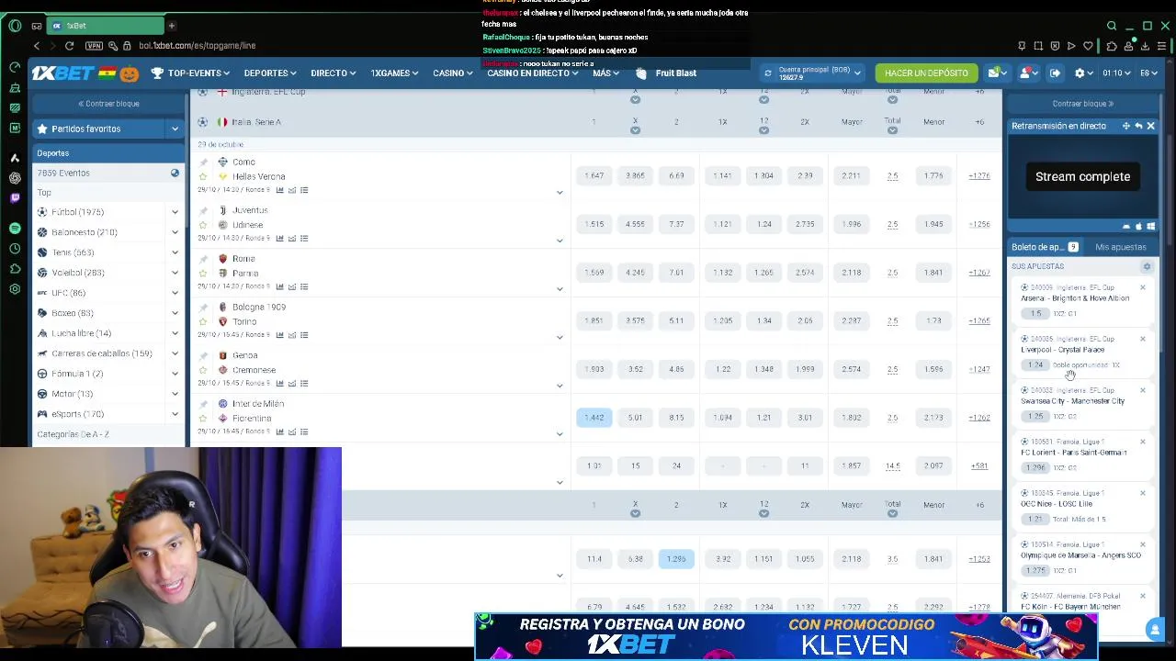Open the TOP-EVENTS menu
This screenshot has width=1176, height=661.
click(x=191, y=73)
